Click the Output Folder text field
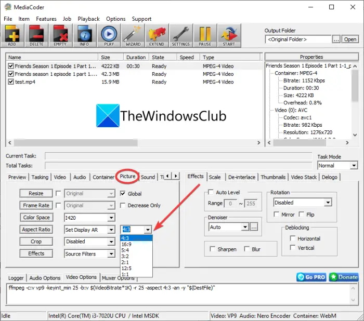 [x=298, y=39]
